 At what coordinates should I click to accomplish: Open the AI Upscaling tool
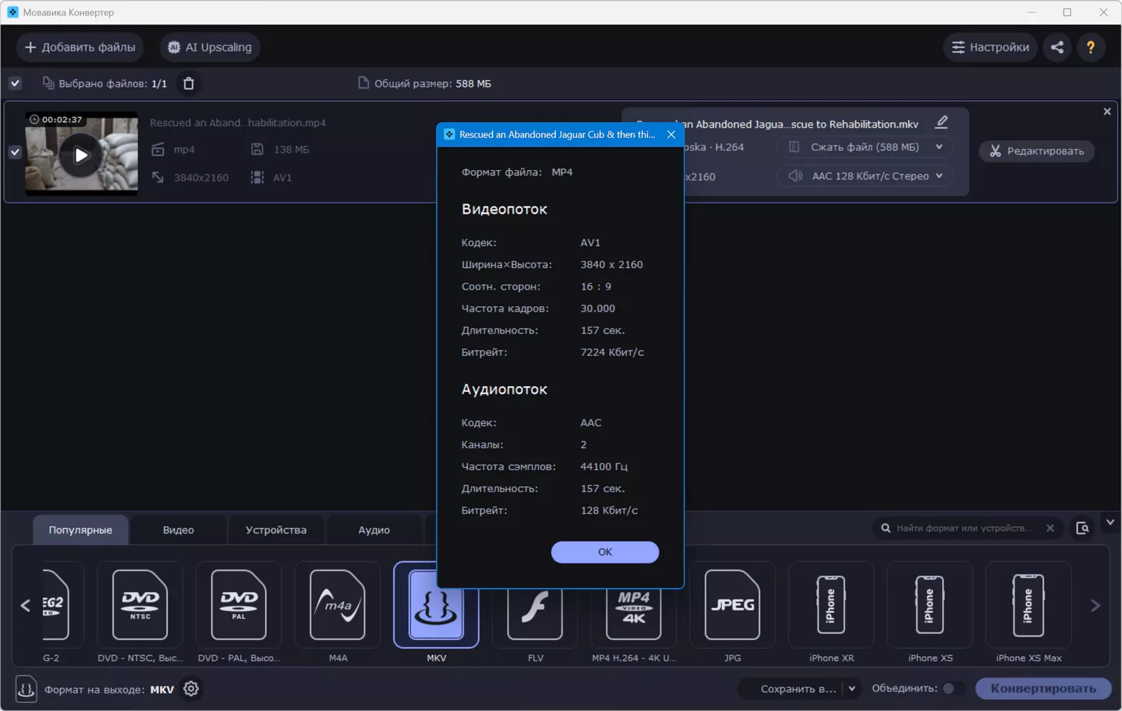click(210, 47)
